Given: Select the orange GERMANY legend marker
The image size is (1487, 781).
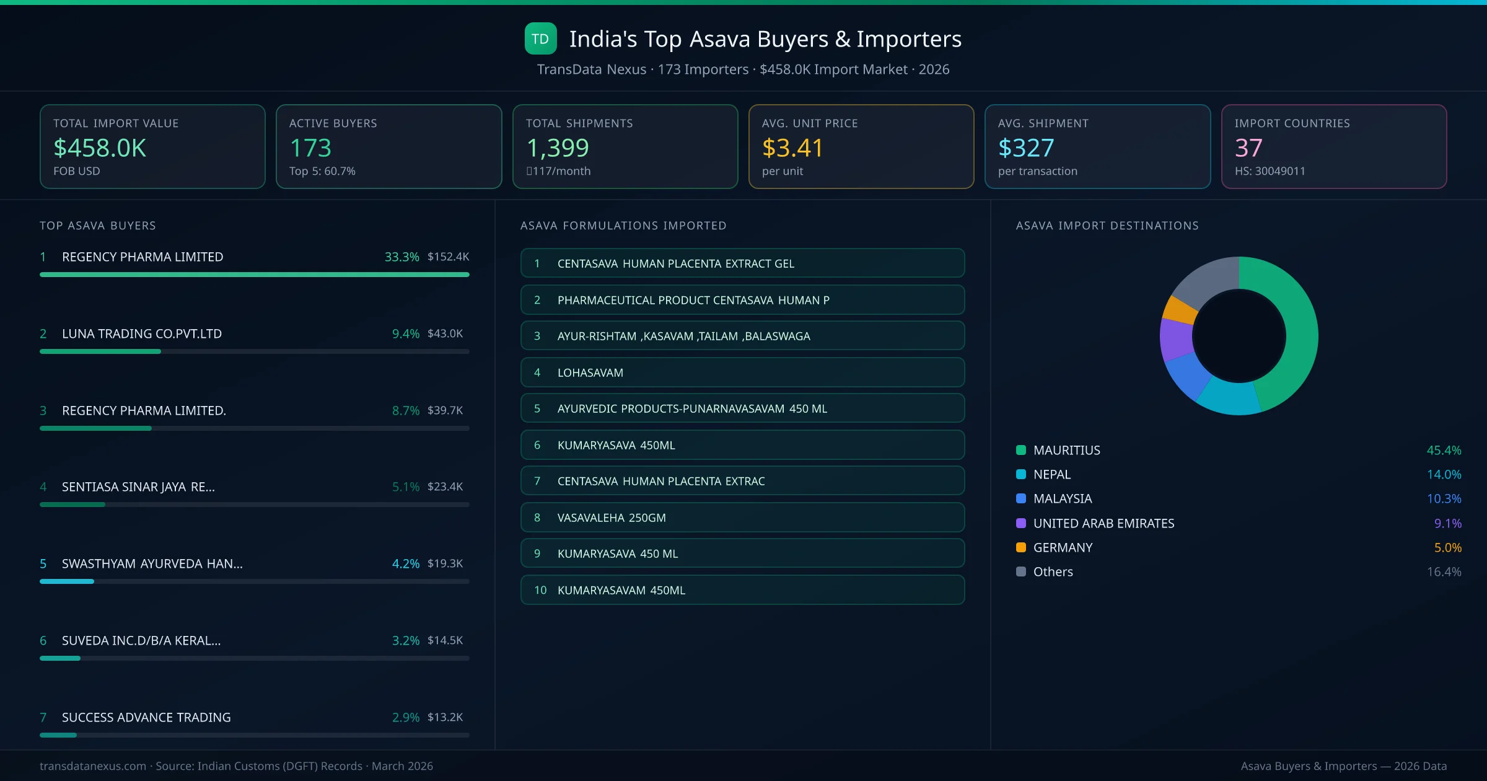Looking at the screenshot, I should pyautogui.click(x=1020, y=547).
